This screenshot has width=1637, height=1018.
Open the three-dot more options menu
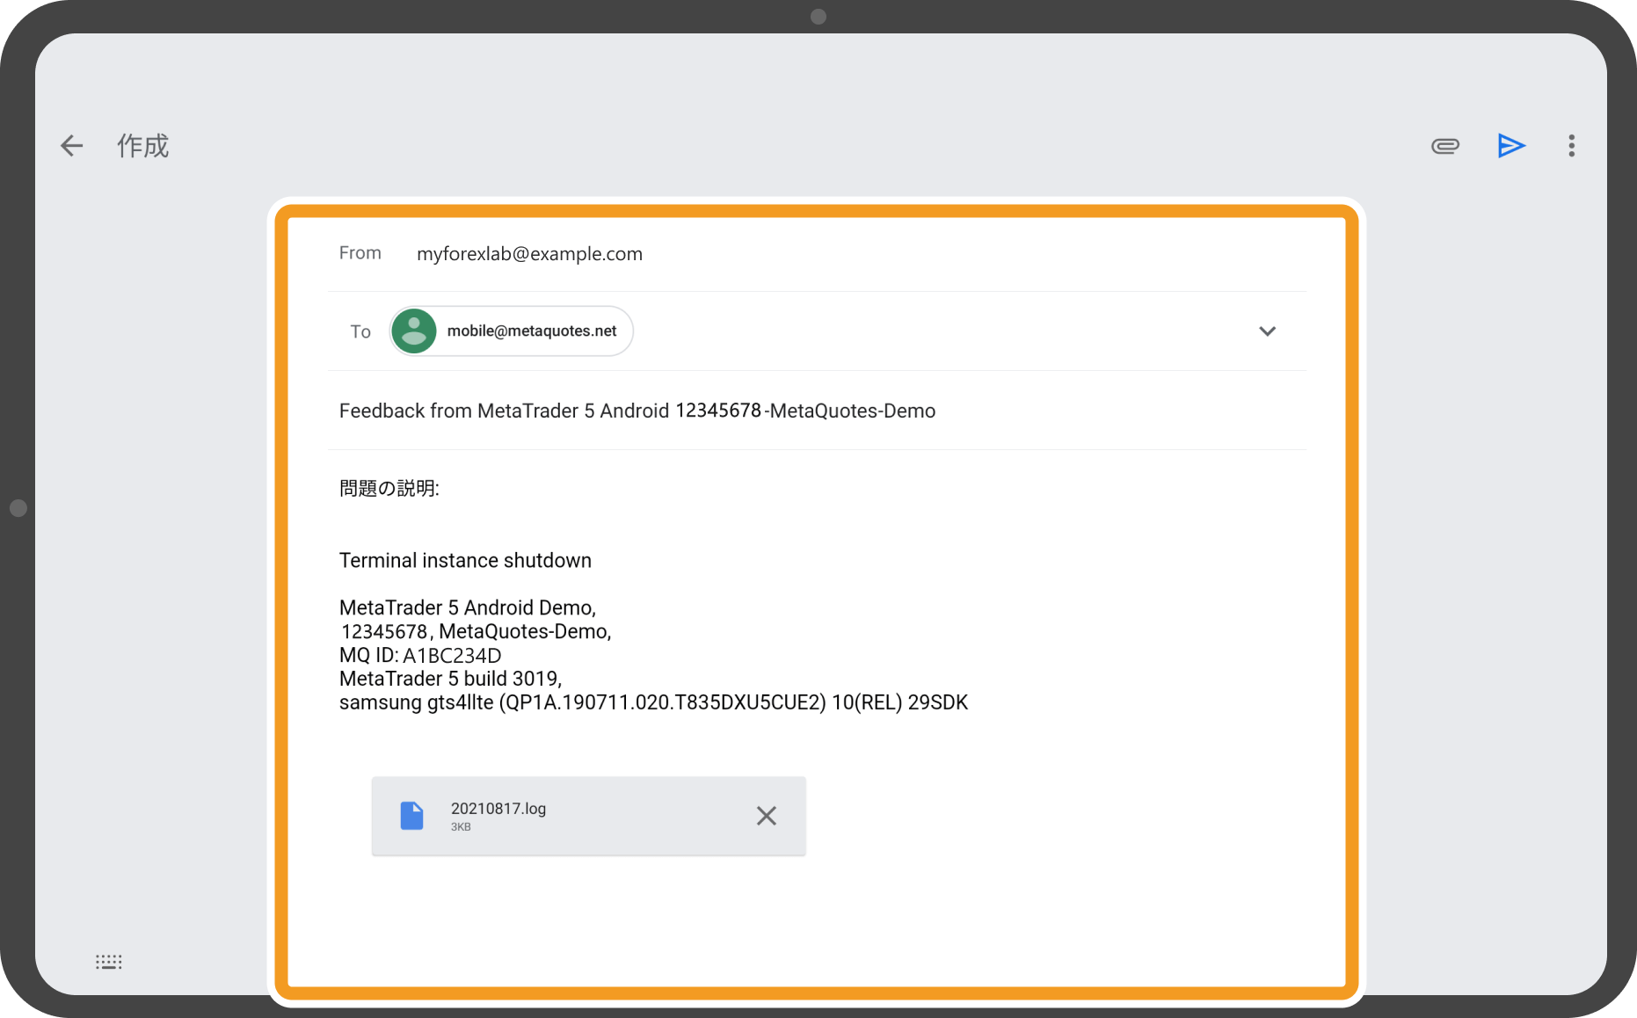click(x=1571, y=146)
